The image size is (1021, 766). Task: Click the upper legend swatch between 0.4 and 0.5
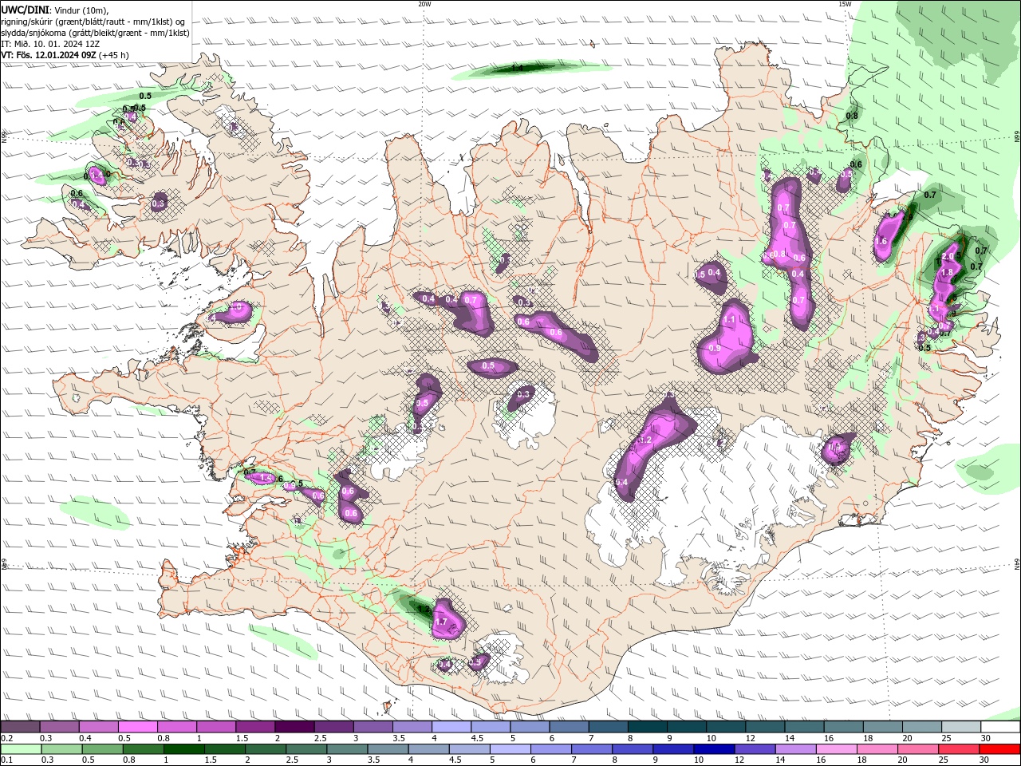click(x=98, y=727)
